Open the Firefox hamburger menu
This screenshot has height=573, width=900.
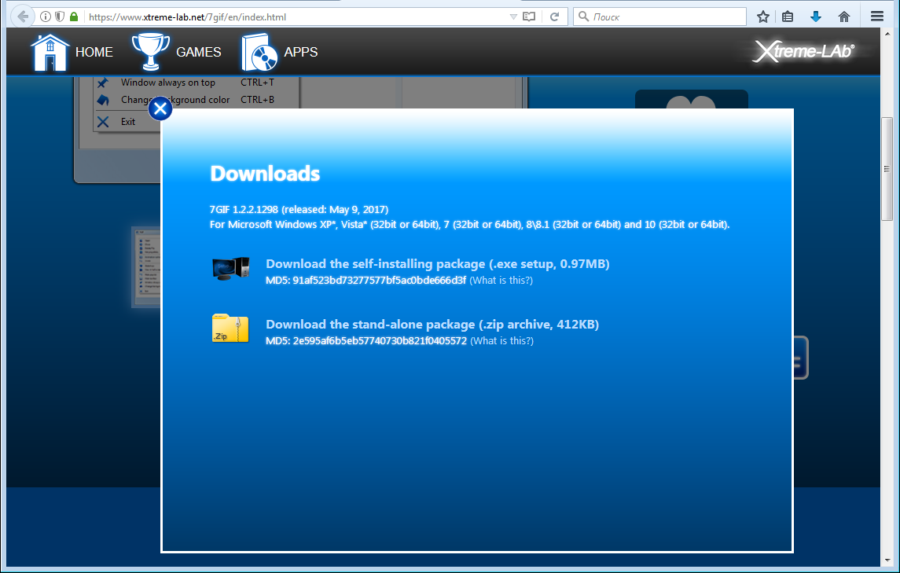pyautogui.click(x=877, y=17)
